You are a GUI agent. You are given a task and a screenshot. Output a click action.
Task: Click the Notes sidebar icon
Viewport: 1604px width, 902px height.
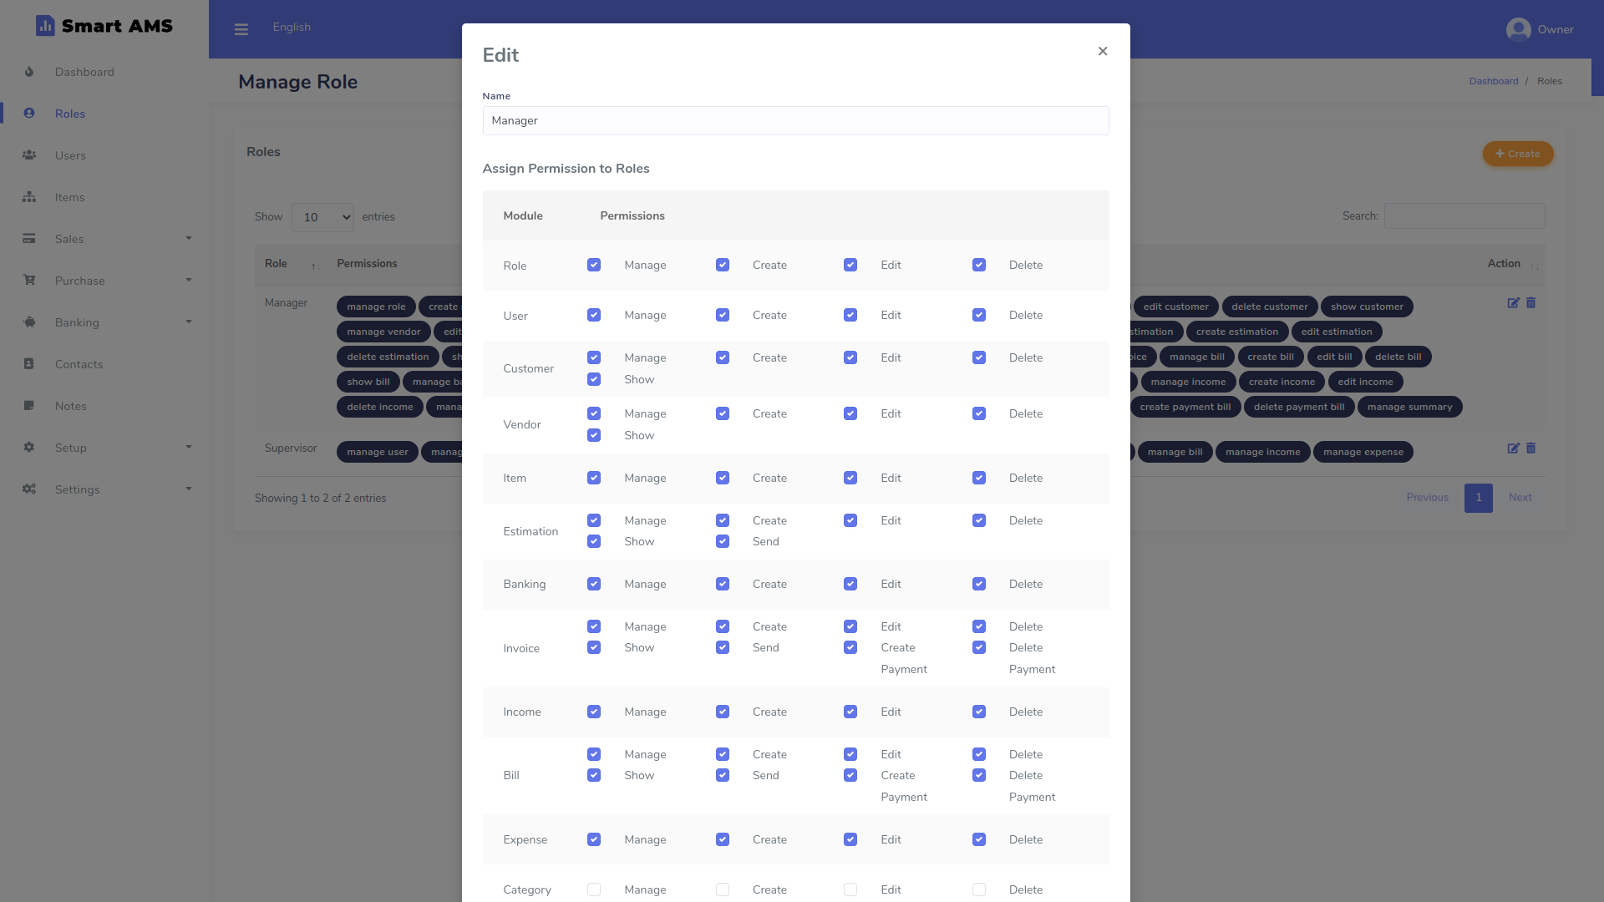29,406
